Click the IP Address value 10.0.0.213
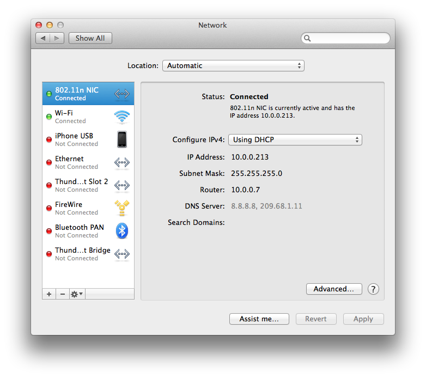Image resolution: width=426 pixels, height=378 pixels. [249, 157]
